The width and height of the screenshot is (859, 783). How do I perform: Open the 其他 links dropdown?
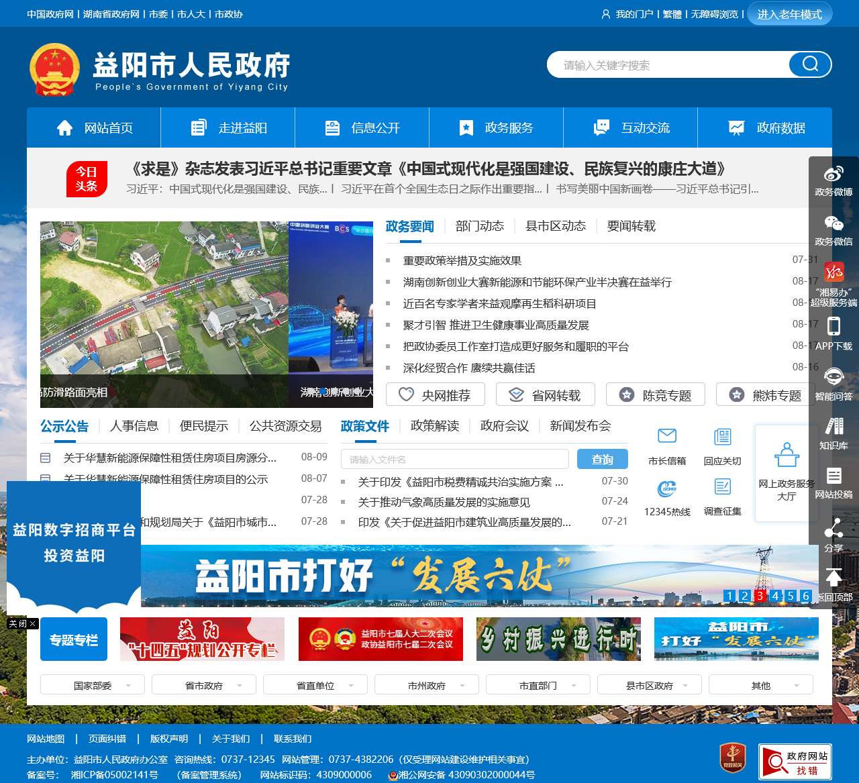tap(761, 685)
